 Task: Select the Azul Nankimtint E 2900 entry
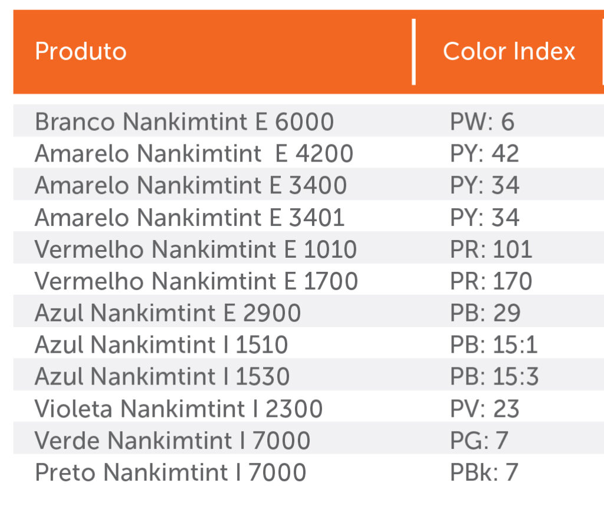coord(168,313)
